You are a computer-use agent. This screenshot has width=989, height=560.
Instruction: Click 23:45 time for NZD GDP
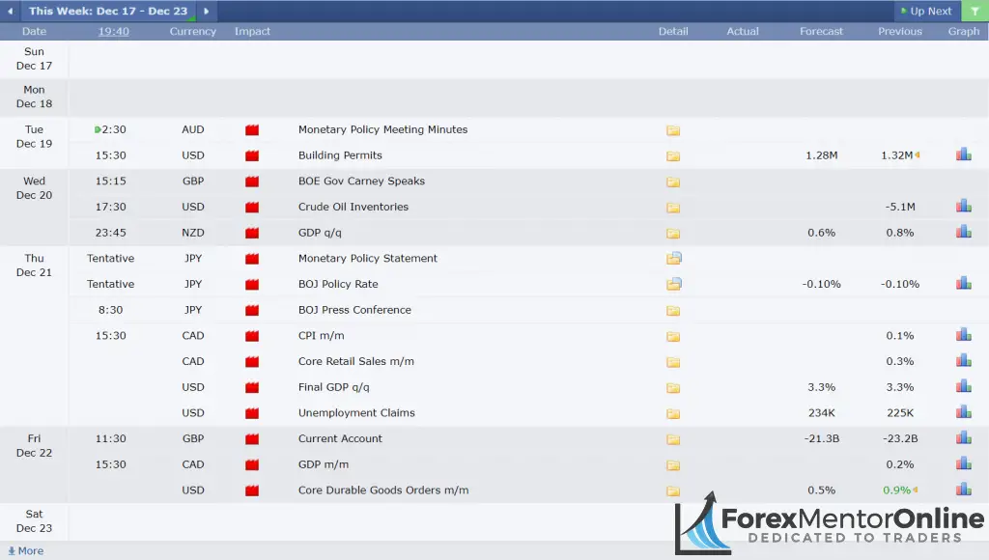pos(110,233)
